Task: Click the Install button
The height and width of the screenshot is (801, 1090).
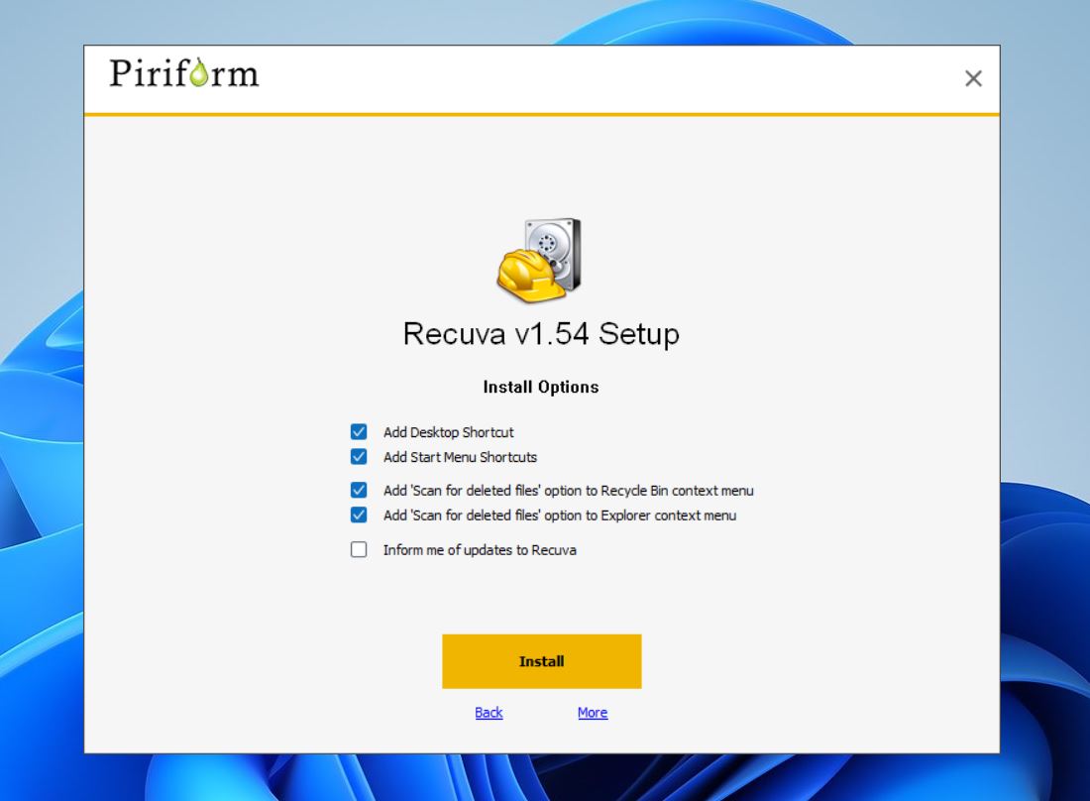Action: [541, 661]
